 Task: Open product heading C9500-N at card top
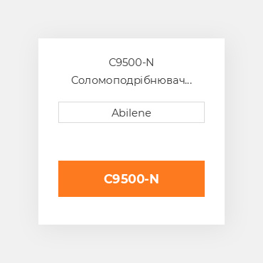[131, 63]
